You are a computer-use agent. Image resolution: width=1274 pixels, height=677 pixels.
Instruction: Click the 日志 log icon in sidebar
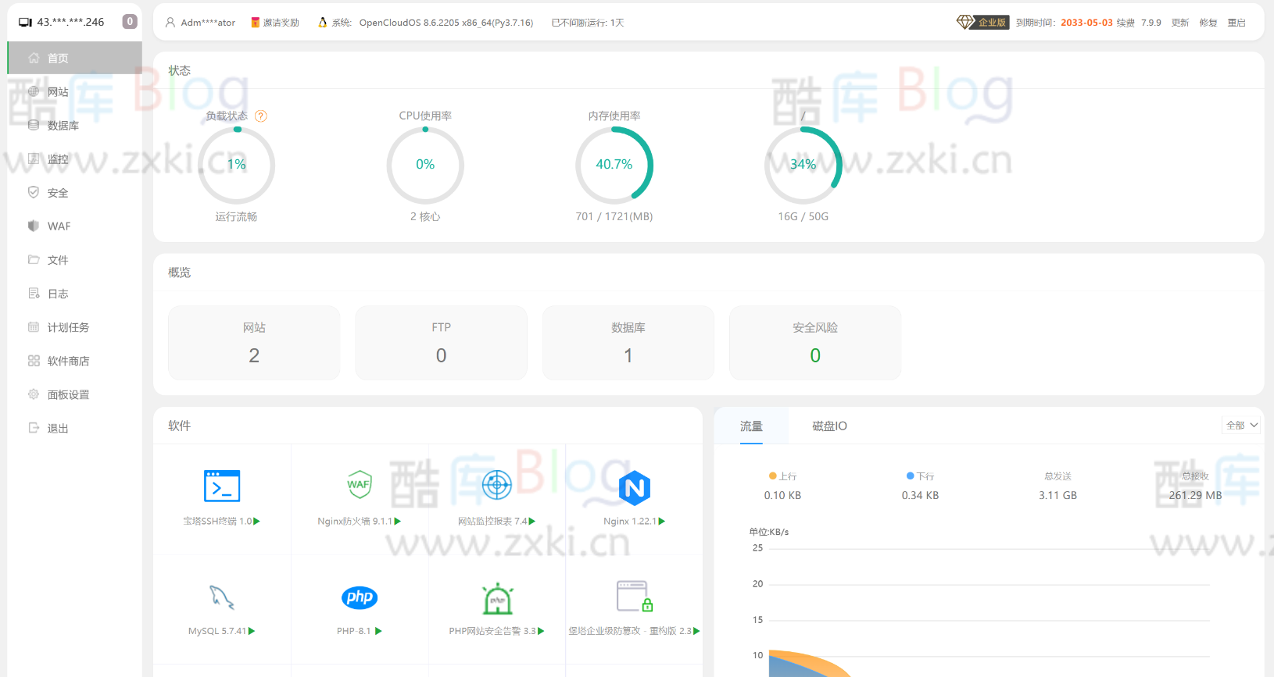[34, 294]
